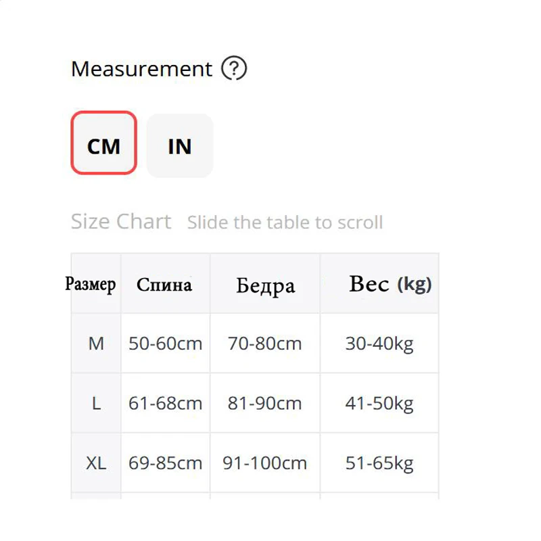Click the Вес (kg) column header
This screenshot has height=541, width=541.
(x=390, y=284)
